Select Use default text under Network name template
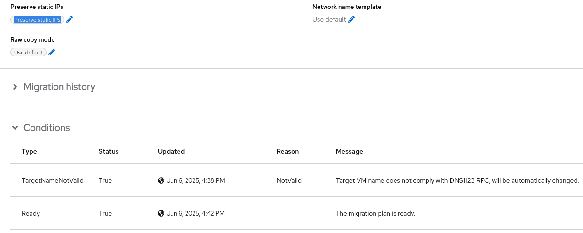The height and width of the screenshot is (233, 583). (329, 19)
